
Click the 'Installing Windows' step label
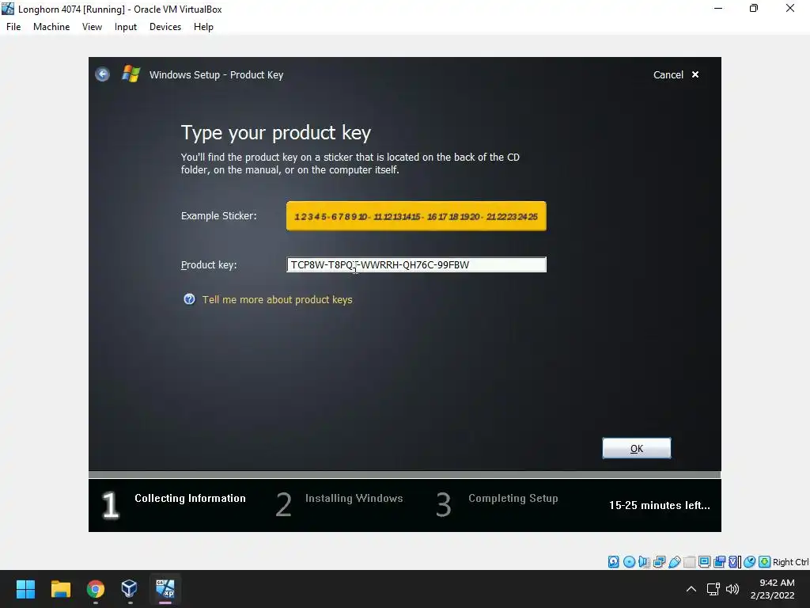354,499
